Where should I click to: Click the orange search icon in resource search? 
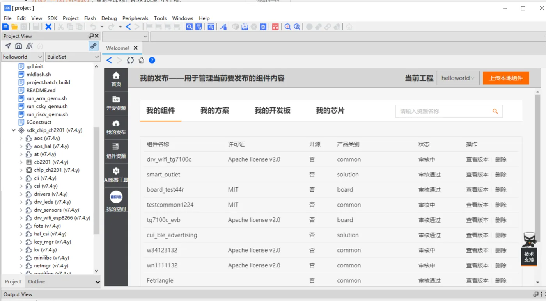point(495,111)
